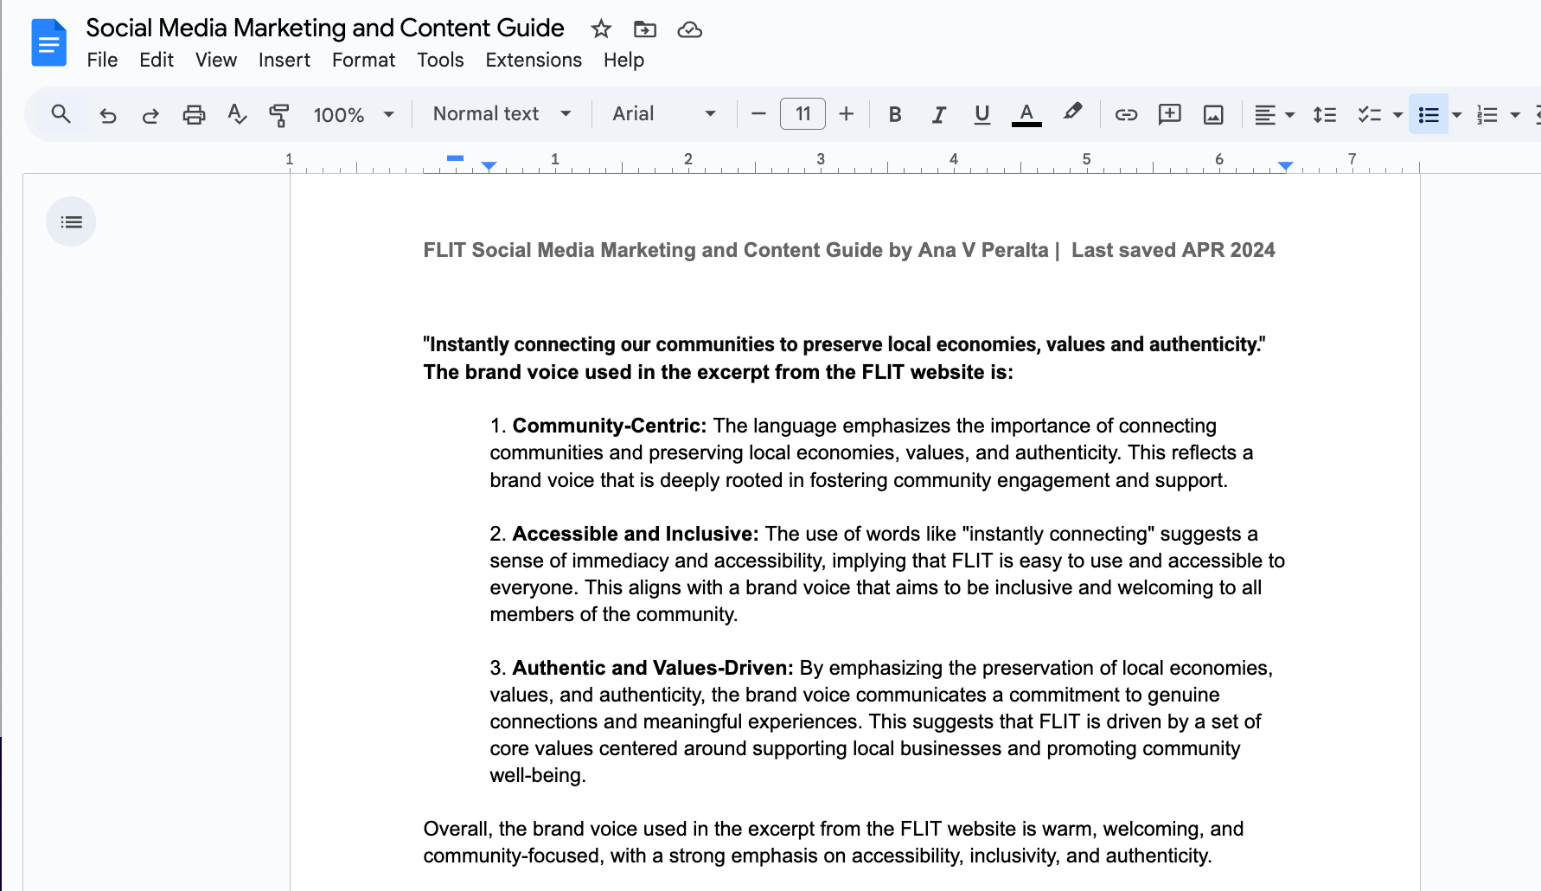This screenshot has width=1541, height=891.
Task: Open the Help menu
Action: pyautogui.click(x=623, y=60)
